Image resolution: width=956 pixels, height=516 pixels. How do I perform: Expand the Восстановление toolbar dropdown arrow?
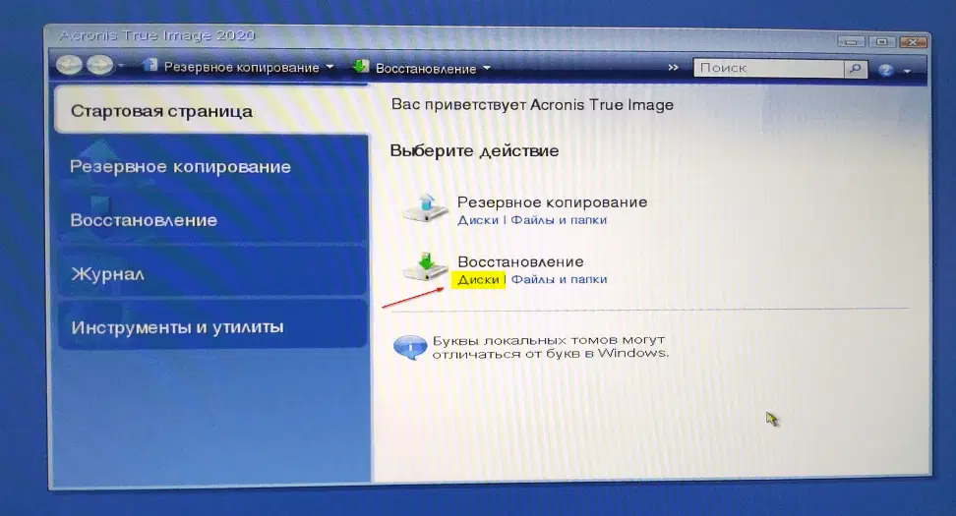pyautogui.click(x=487, y=68)
